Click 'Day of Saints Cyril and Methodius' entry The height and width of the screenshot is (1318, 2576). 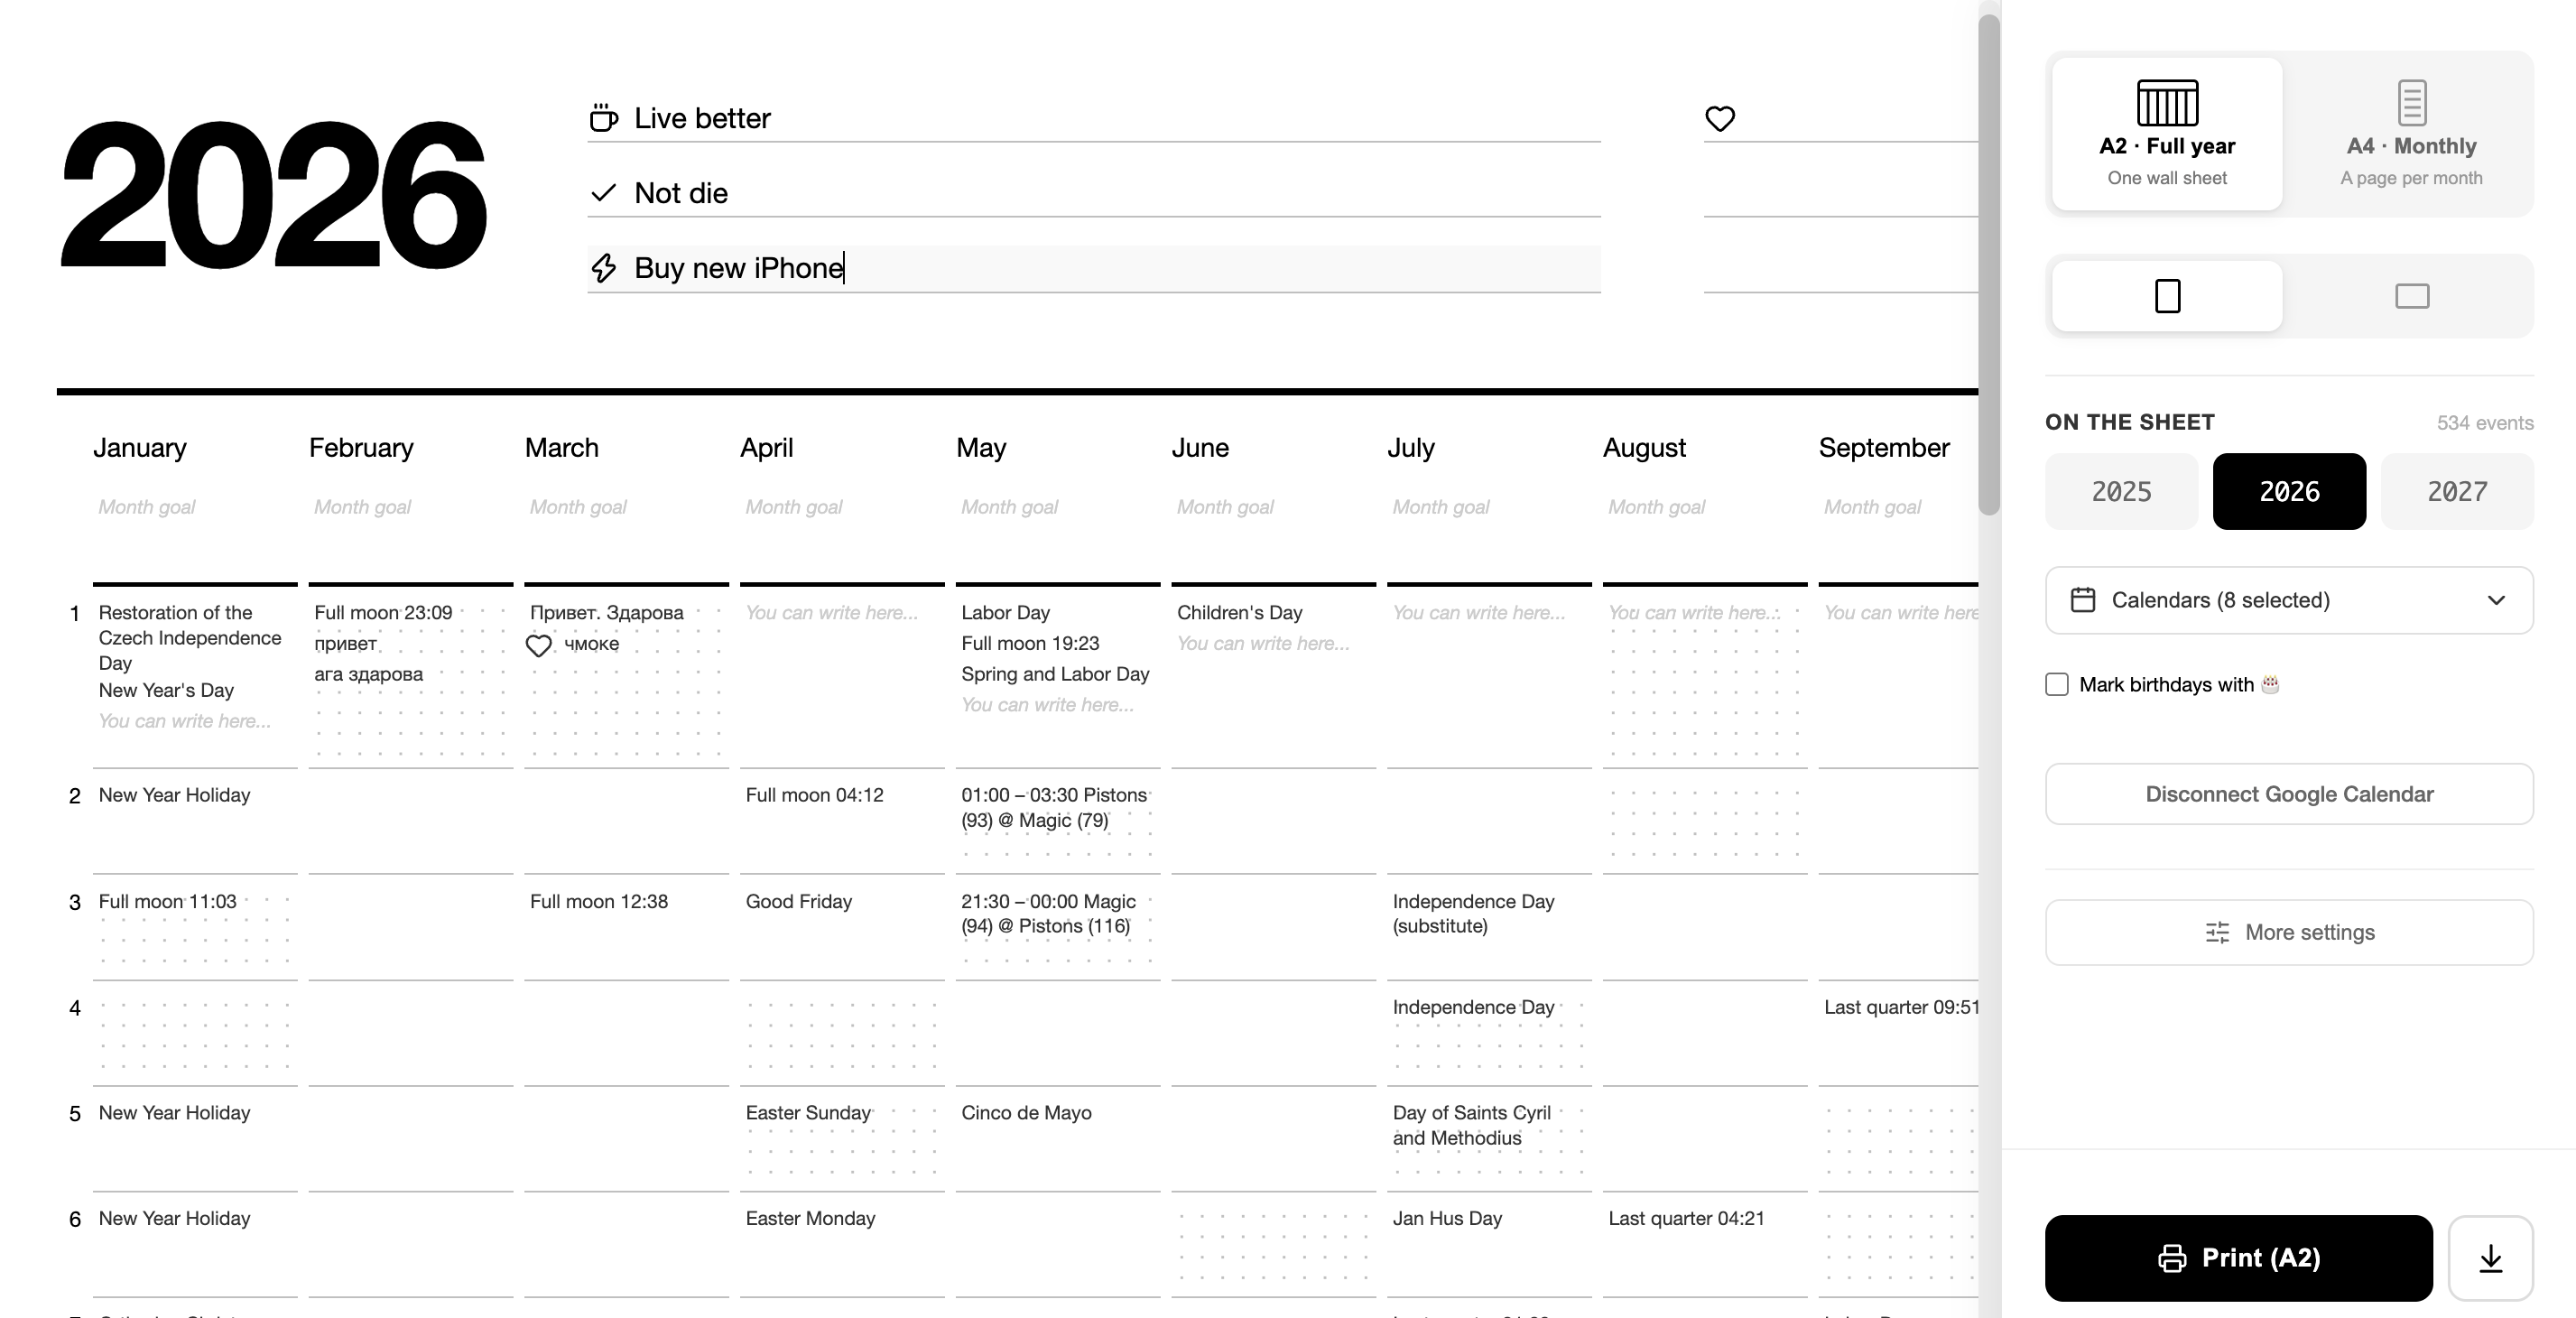pos(1471,1125)
